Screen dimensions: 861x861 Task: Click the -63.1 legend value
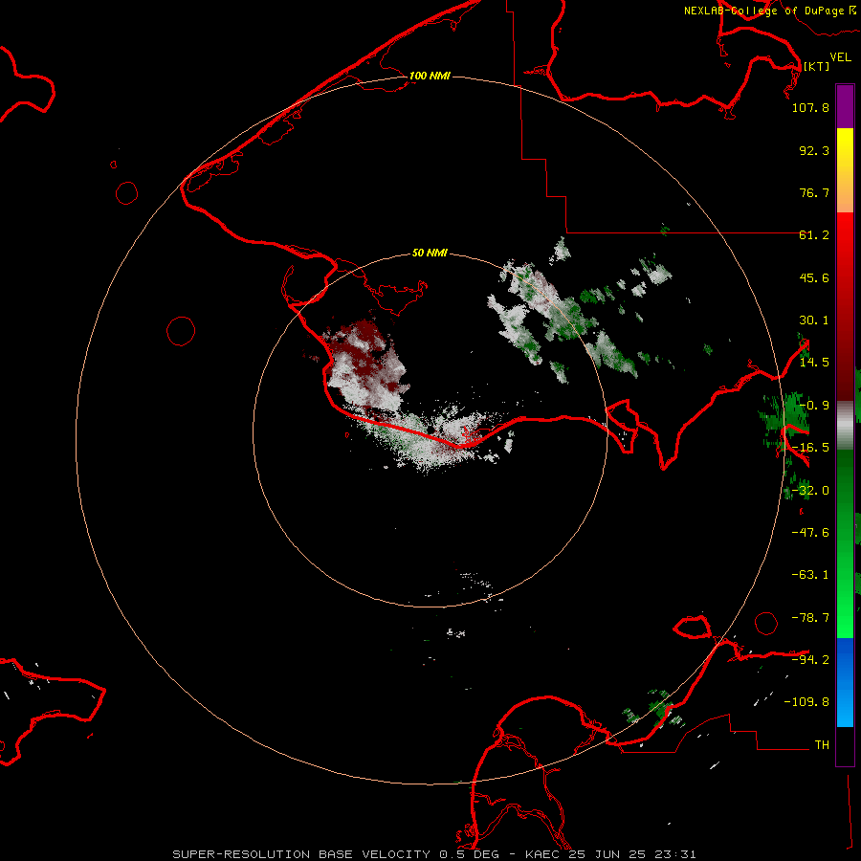click(x=810, y=575)
